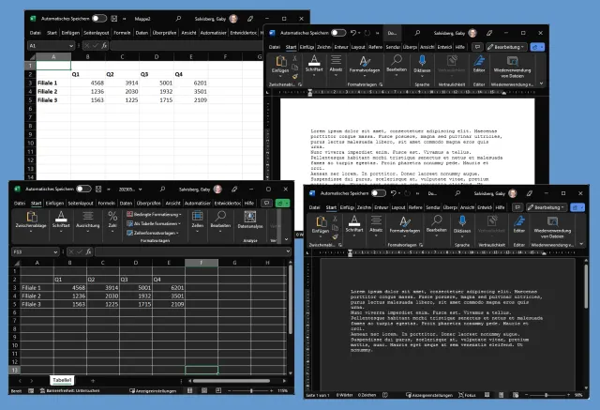Toggle Automatisches Speichern in the dark-sheet Excel window
The image size is (600, 410).
(85, 190)
